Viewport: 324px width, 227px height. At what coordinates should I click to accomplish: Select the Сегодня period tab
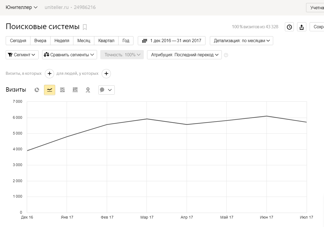pos(18,41)
